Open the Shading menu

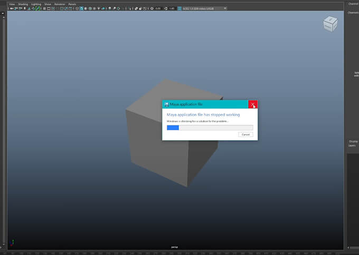[x=23, y=4]
